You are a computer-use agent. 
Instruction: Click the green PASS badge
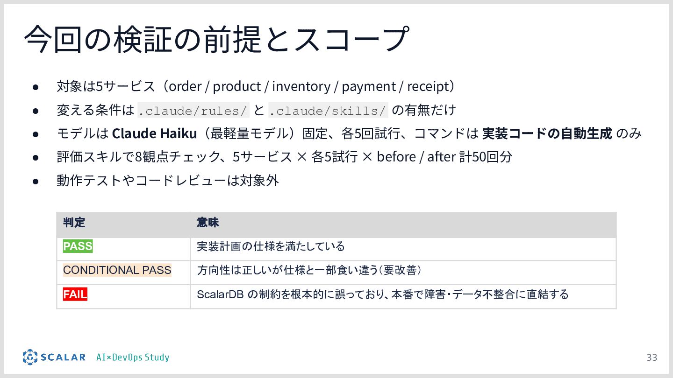(78, 246)
